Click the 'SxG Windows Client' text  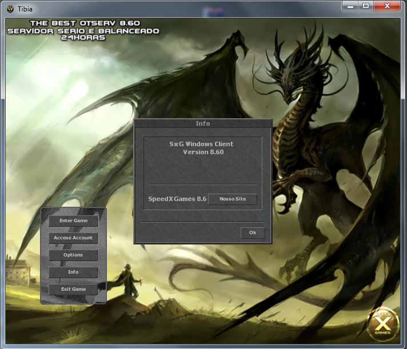pos(201,144)
